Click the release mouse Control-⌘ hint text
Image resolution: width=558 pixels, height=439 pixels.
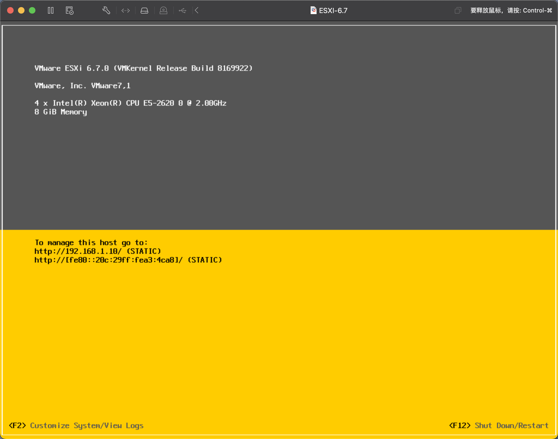coord(511,10)
